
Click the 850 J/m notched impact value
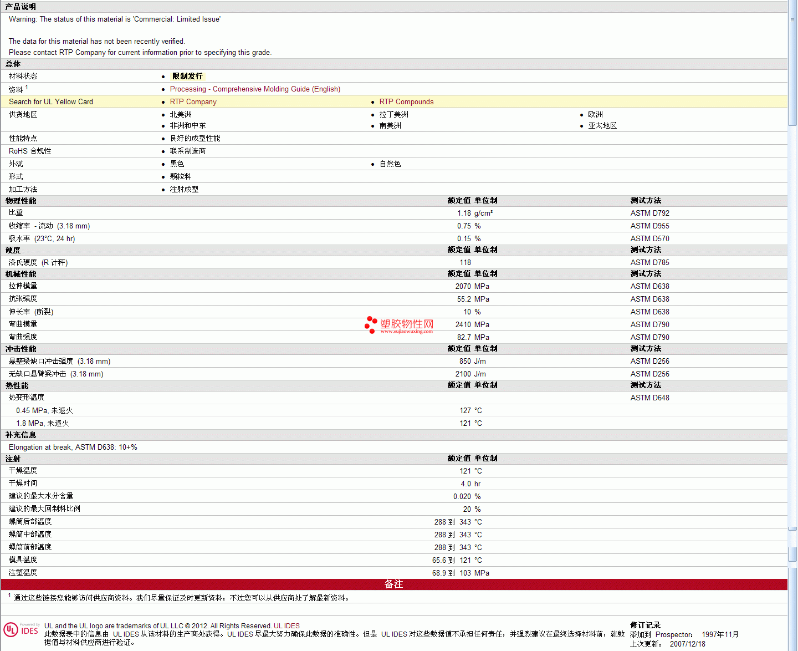coord(473,362)
